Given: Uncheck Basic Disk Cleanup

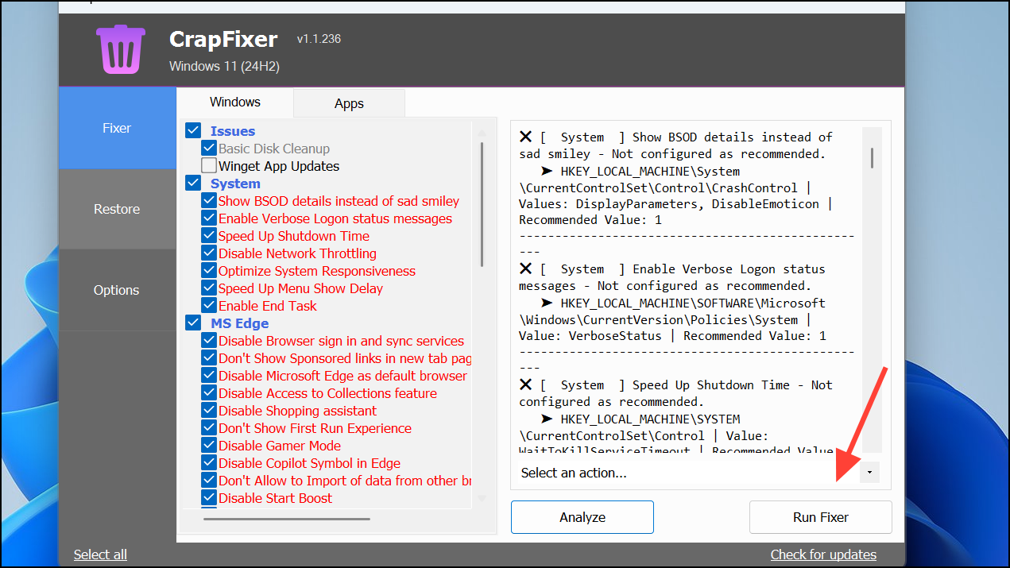Looking at the screenshot, I should pos(209,149).
